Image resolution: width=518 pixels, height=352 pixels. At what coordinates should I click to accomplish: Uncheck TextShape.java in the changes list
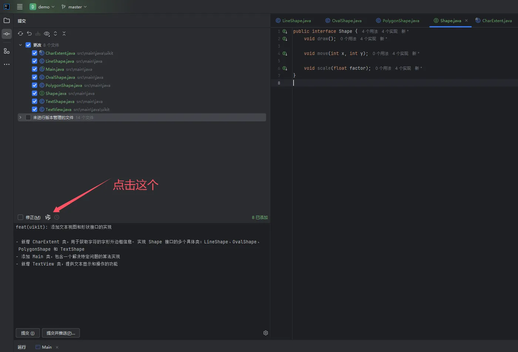pos(34,101)
